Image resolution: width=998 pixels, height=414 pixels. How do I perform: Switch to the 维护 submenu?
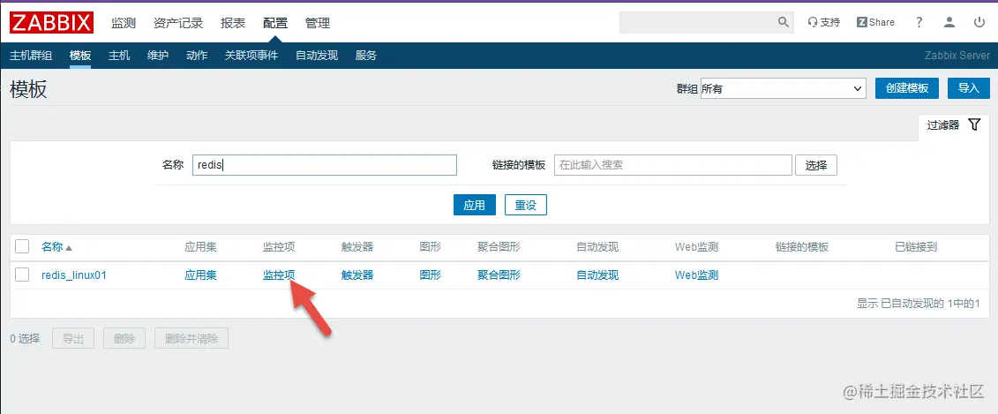point(158,56)
